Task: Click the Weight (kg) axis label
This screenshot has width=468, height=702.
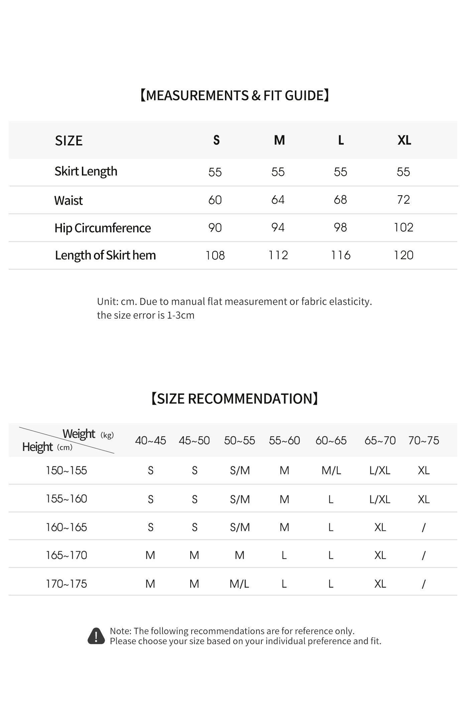Action: (88, 434)
